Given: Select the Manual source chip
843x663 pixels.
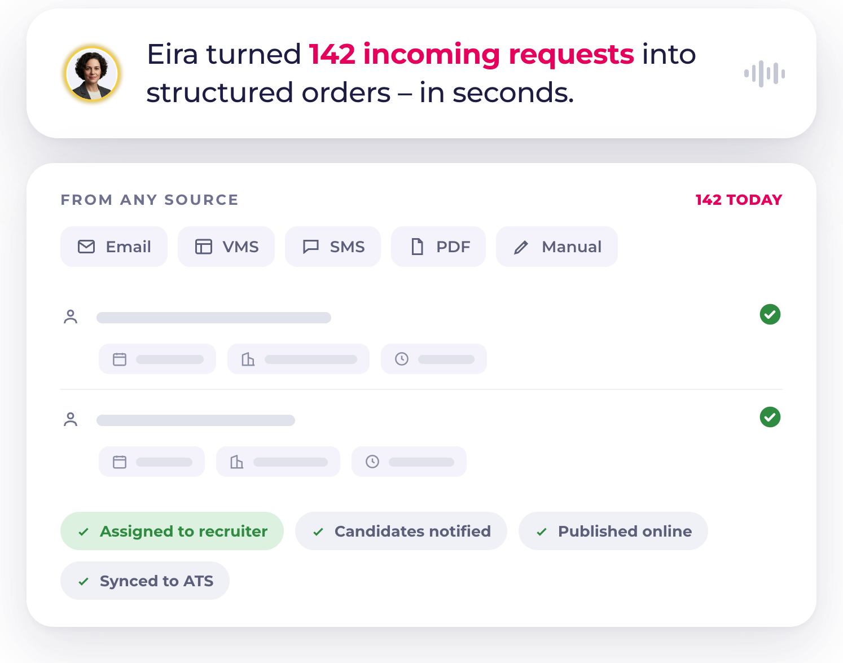Looking at the screenshot, I should point(557,247).
